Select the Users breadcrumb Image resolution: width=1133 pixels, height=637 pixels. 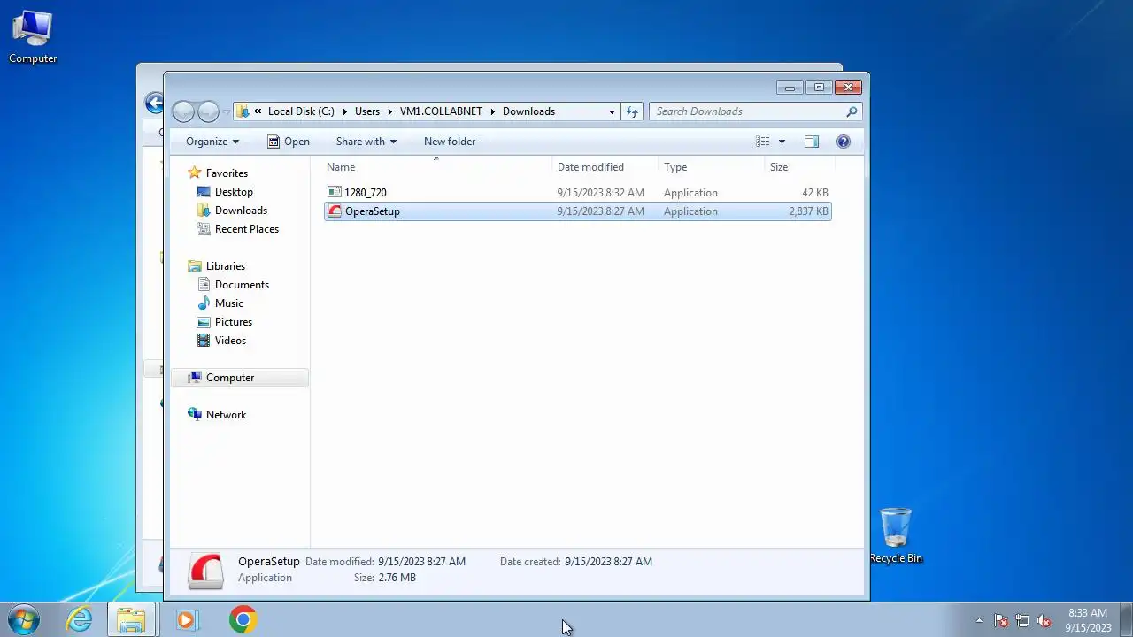367,111
